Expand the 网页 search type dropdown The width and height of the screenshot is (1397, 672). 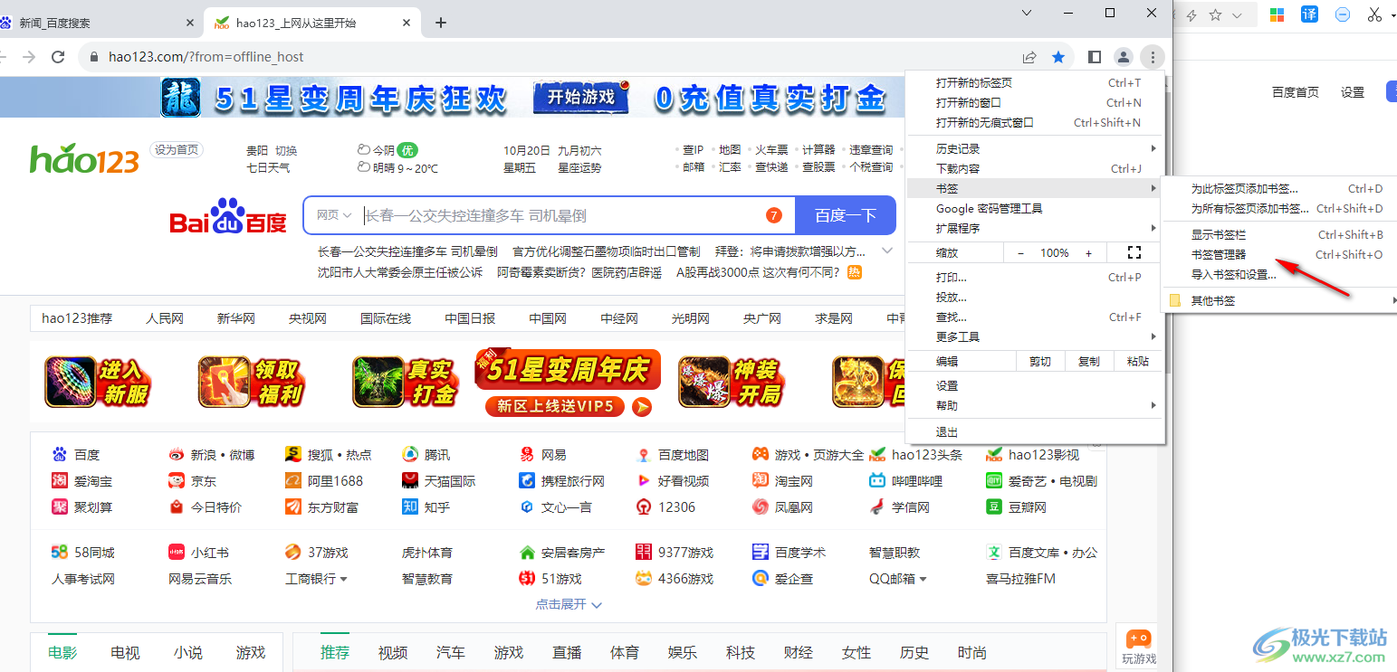(334, 215)
